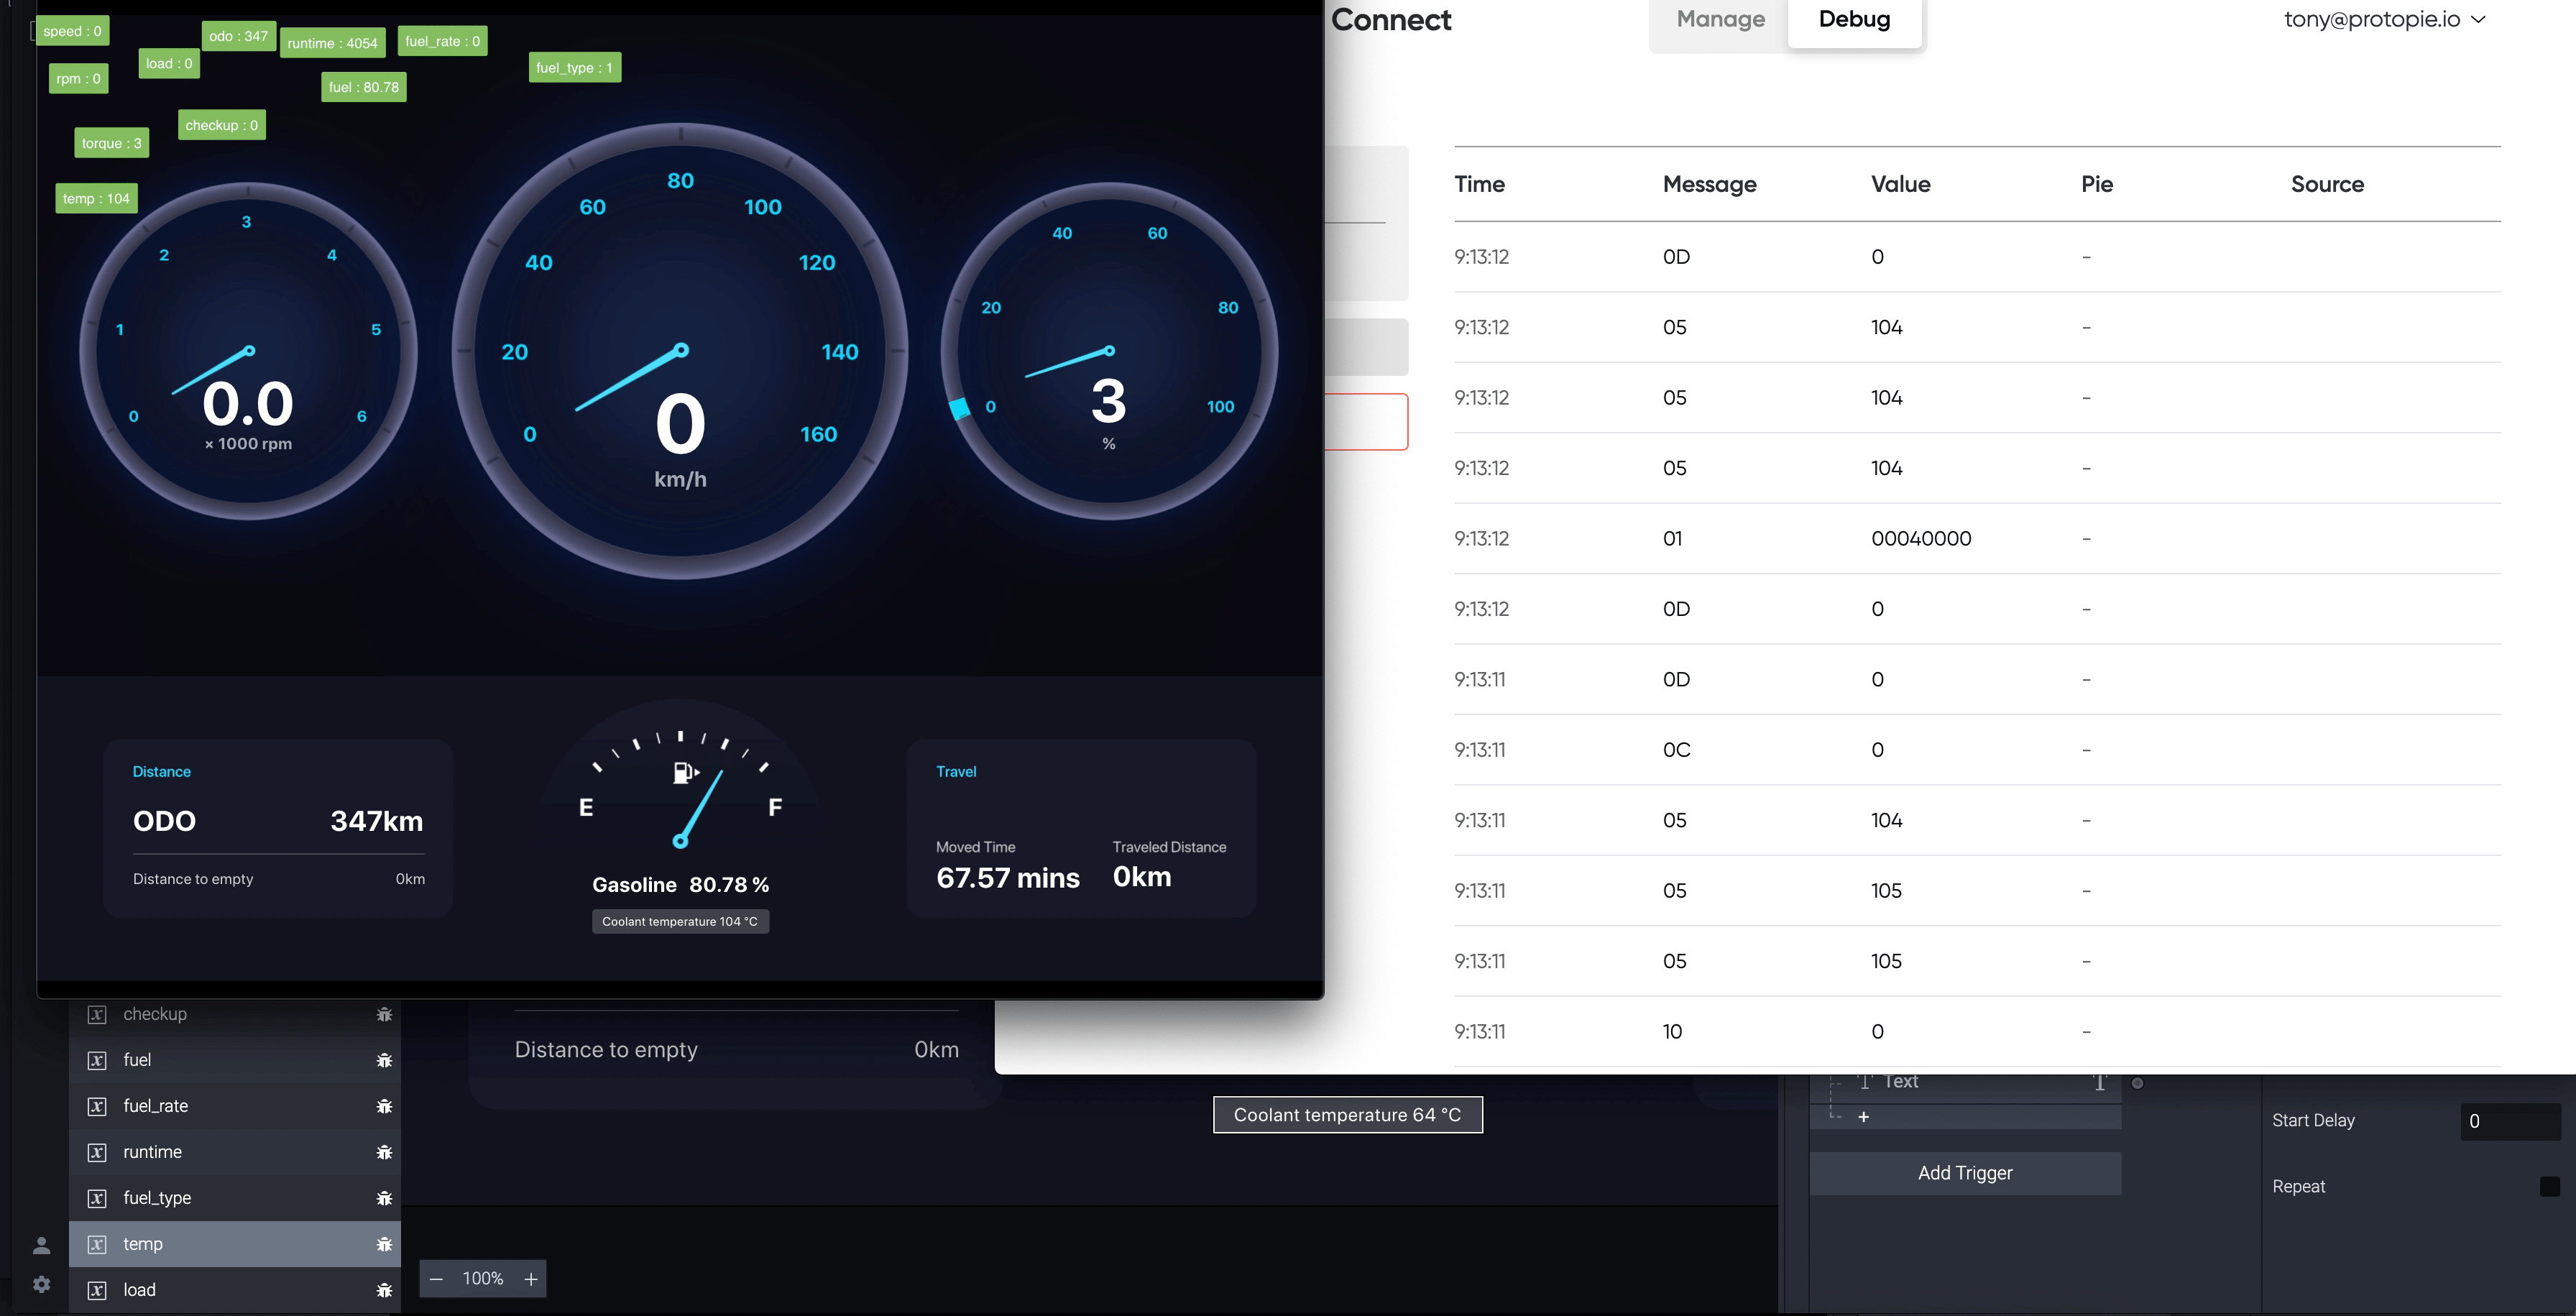
Task: Open settings gear icon in left sidebar
Action: 41,1284
